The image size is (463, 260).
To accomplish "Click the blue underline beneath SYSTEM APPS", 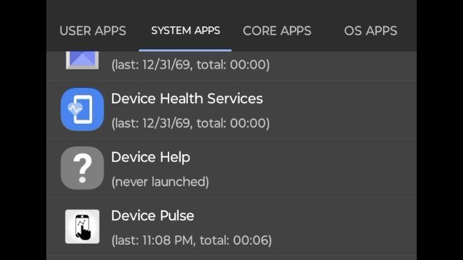I will [x=185, y=50].
